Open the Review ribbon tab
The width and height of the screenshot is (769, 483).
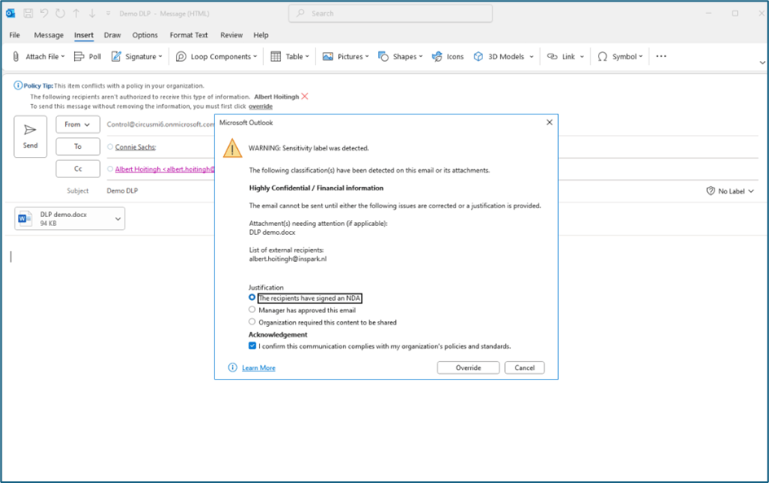tap(231, 35)
